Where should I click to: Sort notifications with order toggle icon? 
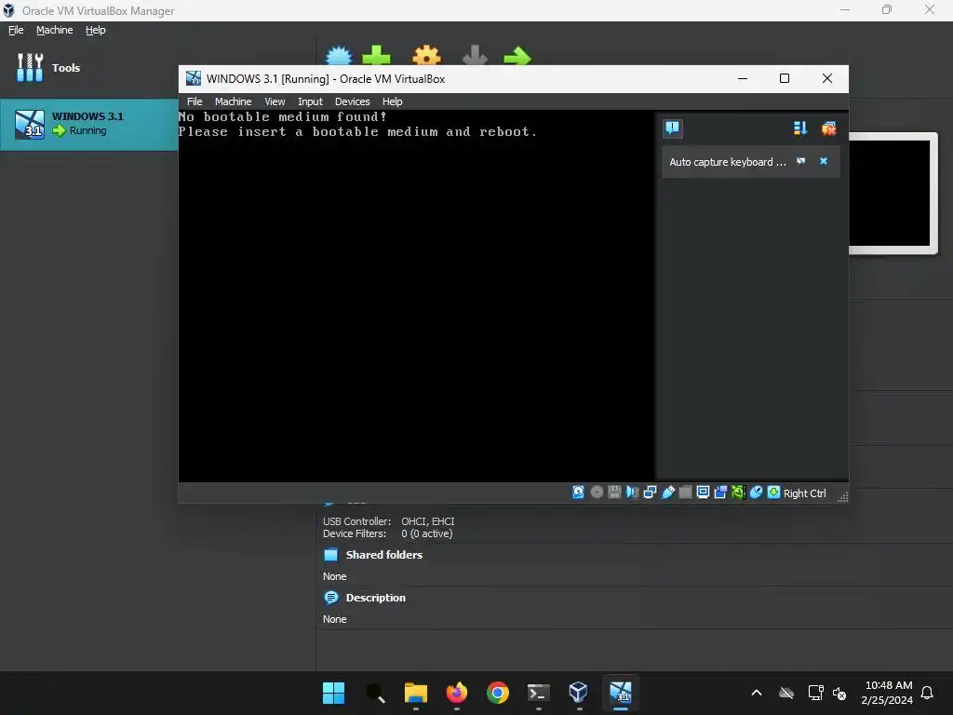(x=799, y=128)
